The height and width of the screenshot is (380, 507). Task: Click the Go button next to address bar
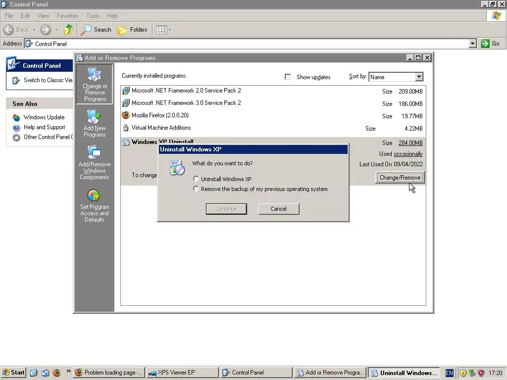click(x=491, y=44)
